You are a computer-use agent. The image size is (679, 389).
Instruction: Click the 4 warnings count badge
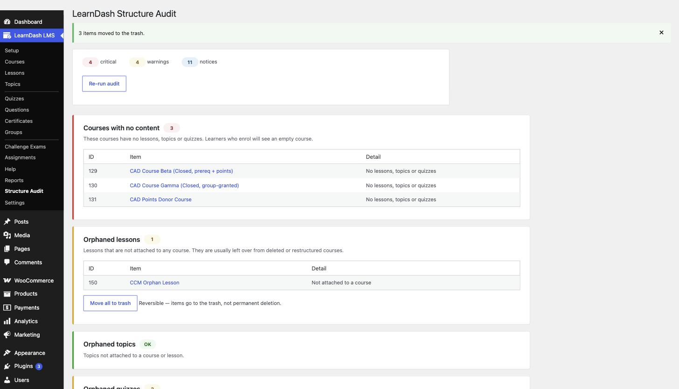(137, 62)
